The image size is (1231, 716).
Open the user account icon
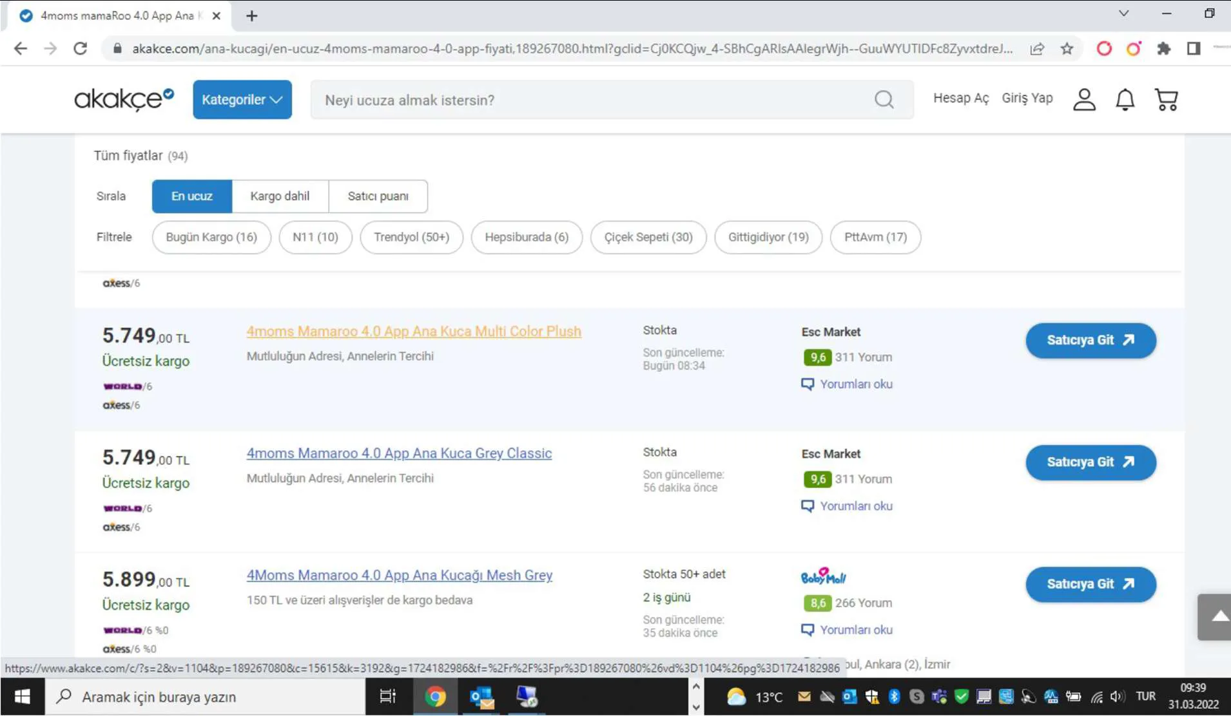pos(1084,99)
